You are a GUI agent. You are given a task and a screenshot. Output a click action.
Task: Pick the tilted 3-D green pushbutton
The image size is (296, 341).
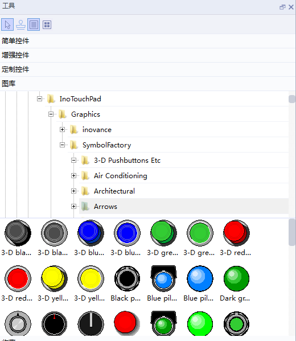coord(163,233)
